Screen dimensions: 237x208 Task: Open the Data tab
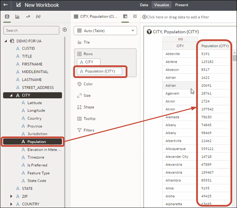144,5
